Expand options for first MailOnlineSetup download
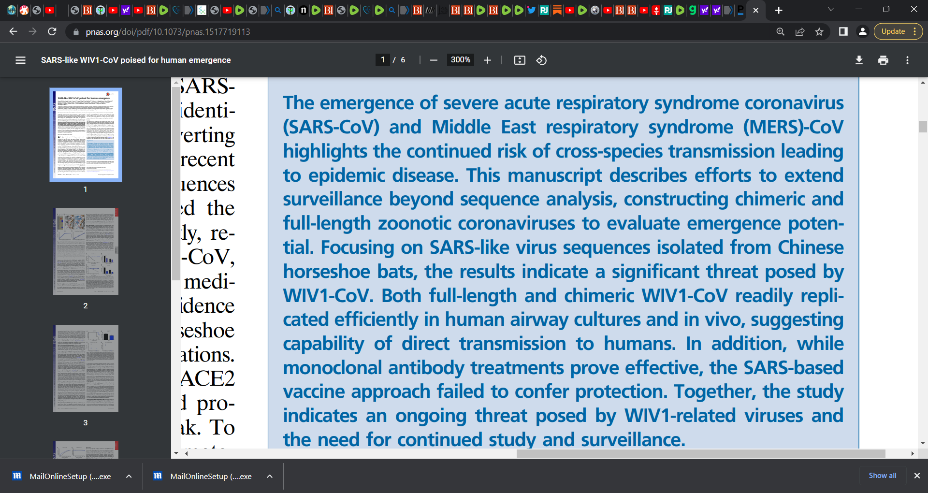 point(129,476)
